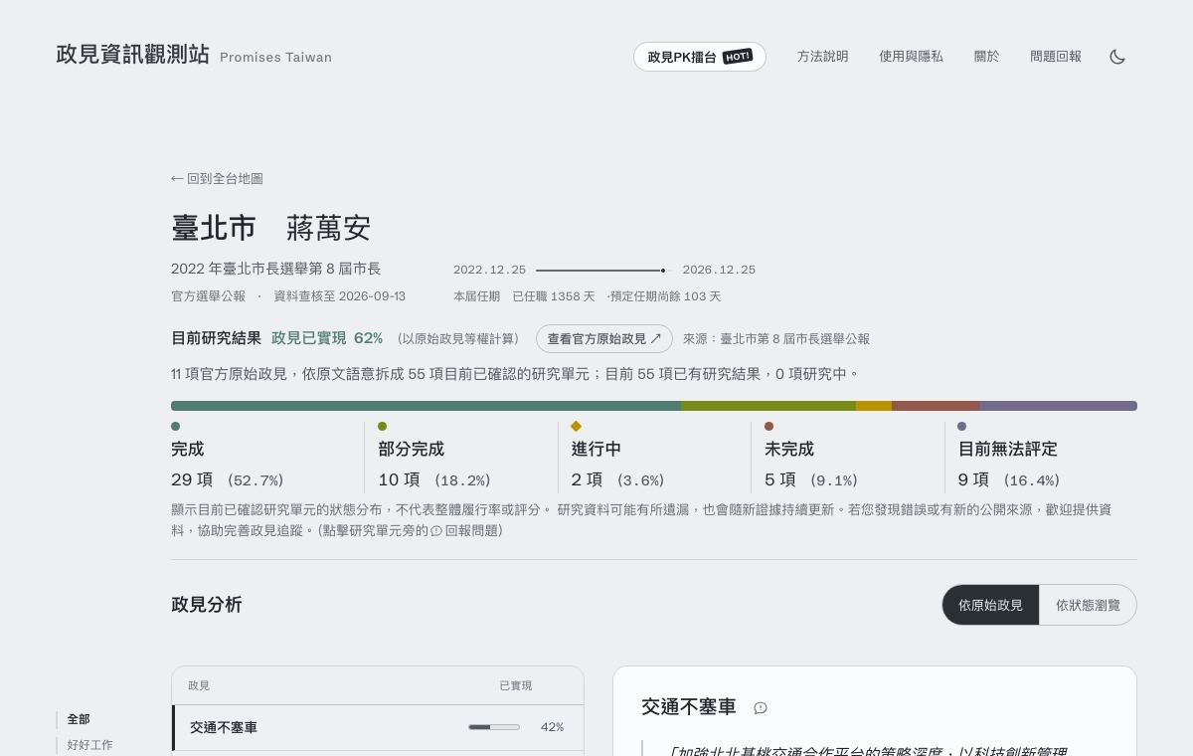Click the purple unrated segment of status bar

click(1058, 406)
